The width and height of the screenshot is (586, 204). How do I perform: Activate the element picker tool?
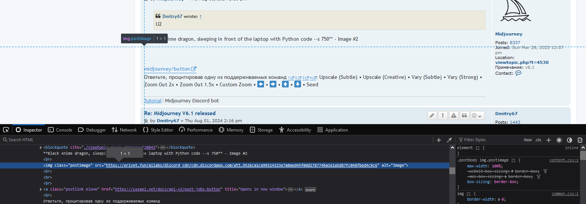[x=6, y=130]
